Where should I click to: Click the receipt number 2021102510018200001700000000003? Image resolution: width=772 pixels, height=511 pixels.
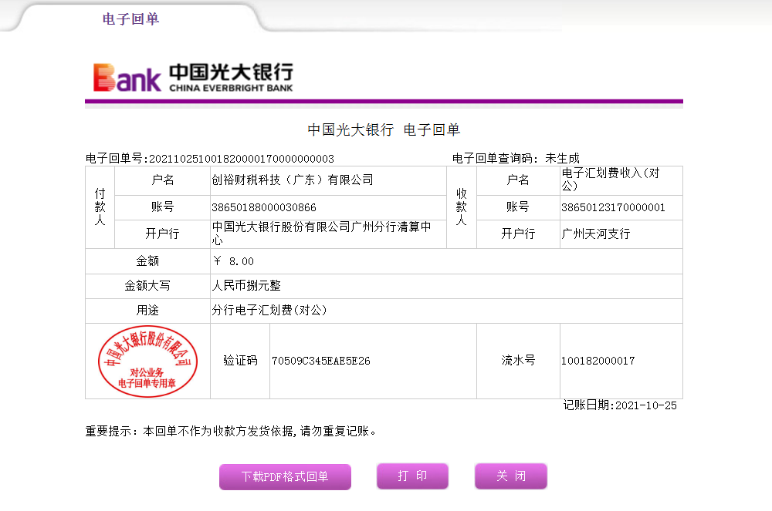(x=241, y=159)
